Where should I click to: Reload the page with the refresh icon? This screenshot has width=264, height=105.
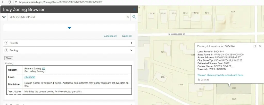click(x=9, y=2)
